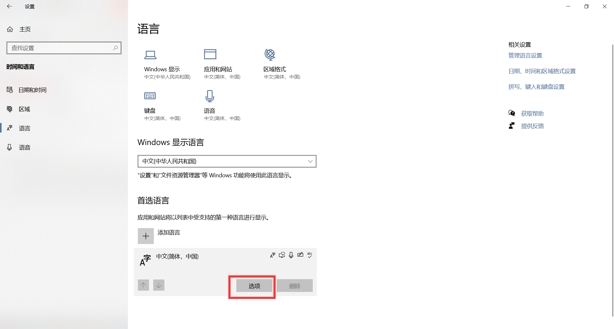The image size is (614, 329).
Task: Click the 获取帮助 help icon
Action: (512, 113)
